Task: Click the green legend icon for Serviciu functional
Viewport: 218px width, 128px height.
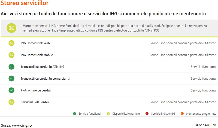Action: coord(74,114)
